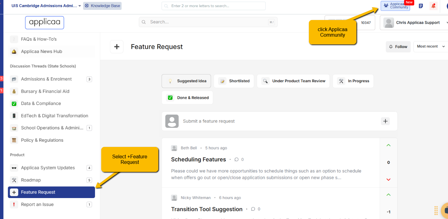Upvote the Scheduling Features post
Viewport: 448px width, 219px height.
coord(388,145)
